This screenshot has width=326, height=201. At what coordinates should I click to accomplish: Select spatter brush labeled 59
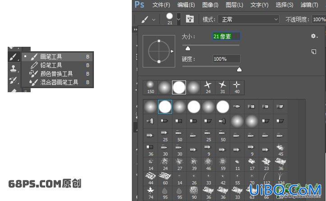223,164
